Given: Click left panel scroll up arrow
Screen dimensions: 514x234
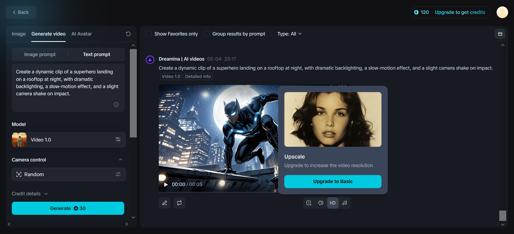Looking at the screenshot, I should coord(133,45).
